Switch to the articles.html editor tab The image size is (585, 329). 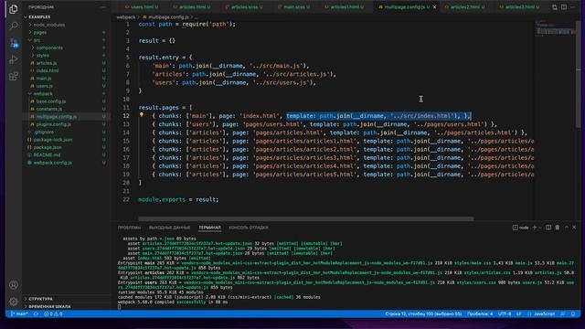point(192,7)
